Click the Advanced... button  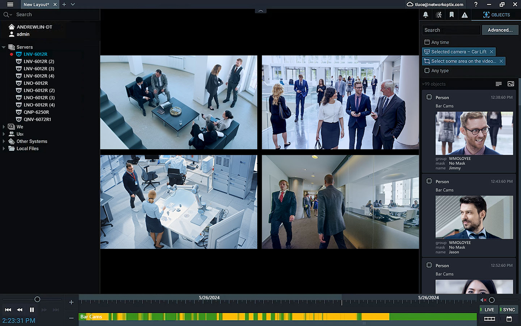pyautogui.click(x=500, y=30)
